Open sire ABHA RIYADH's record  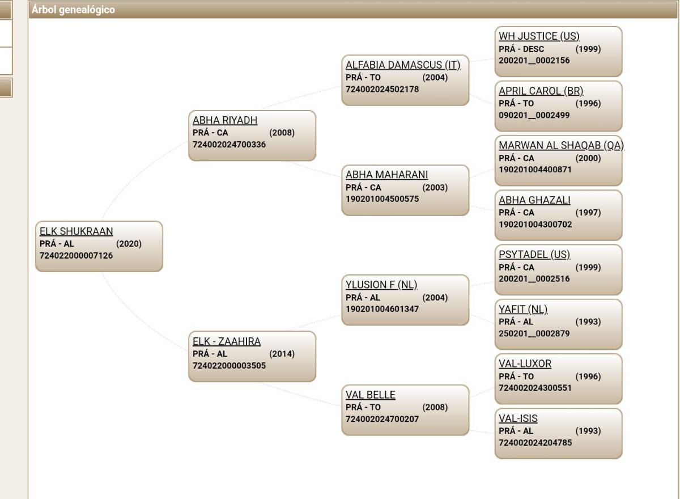pos(225,120)
